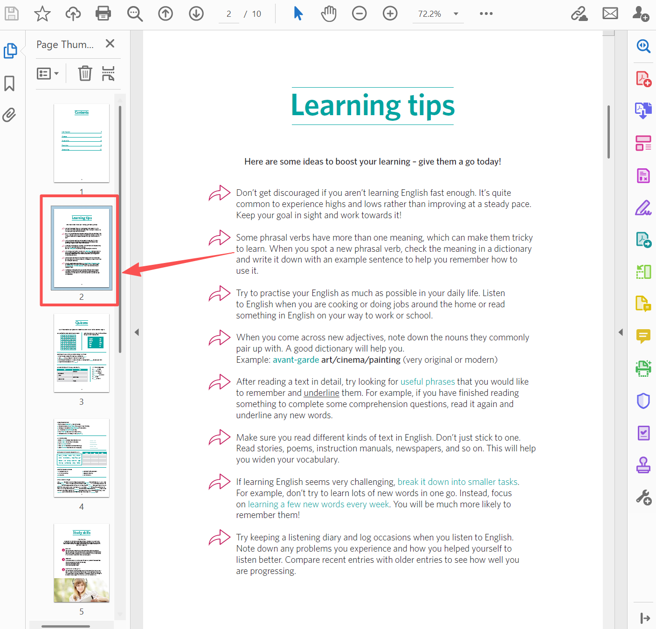Delete the selected page with trash icon
This screenshot has height=629, width=656.
click(x=85, y=73)
